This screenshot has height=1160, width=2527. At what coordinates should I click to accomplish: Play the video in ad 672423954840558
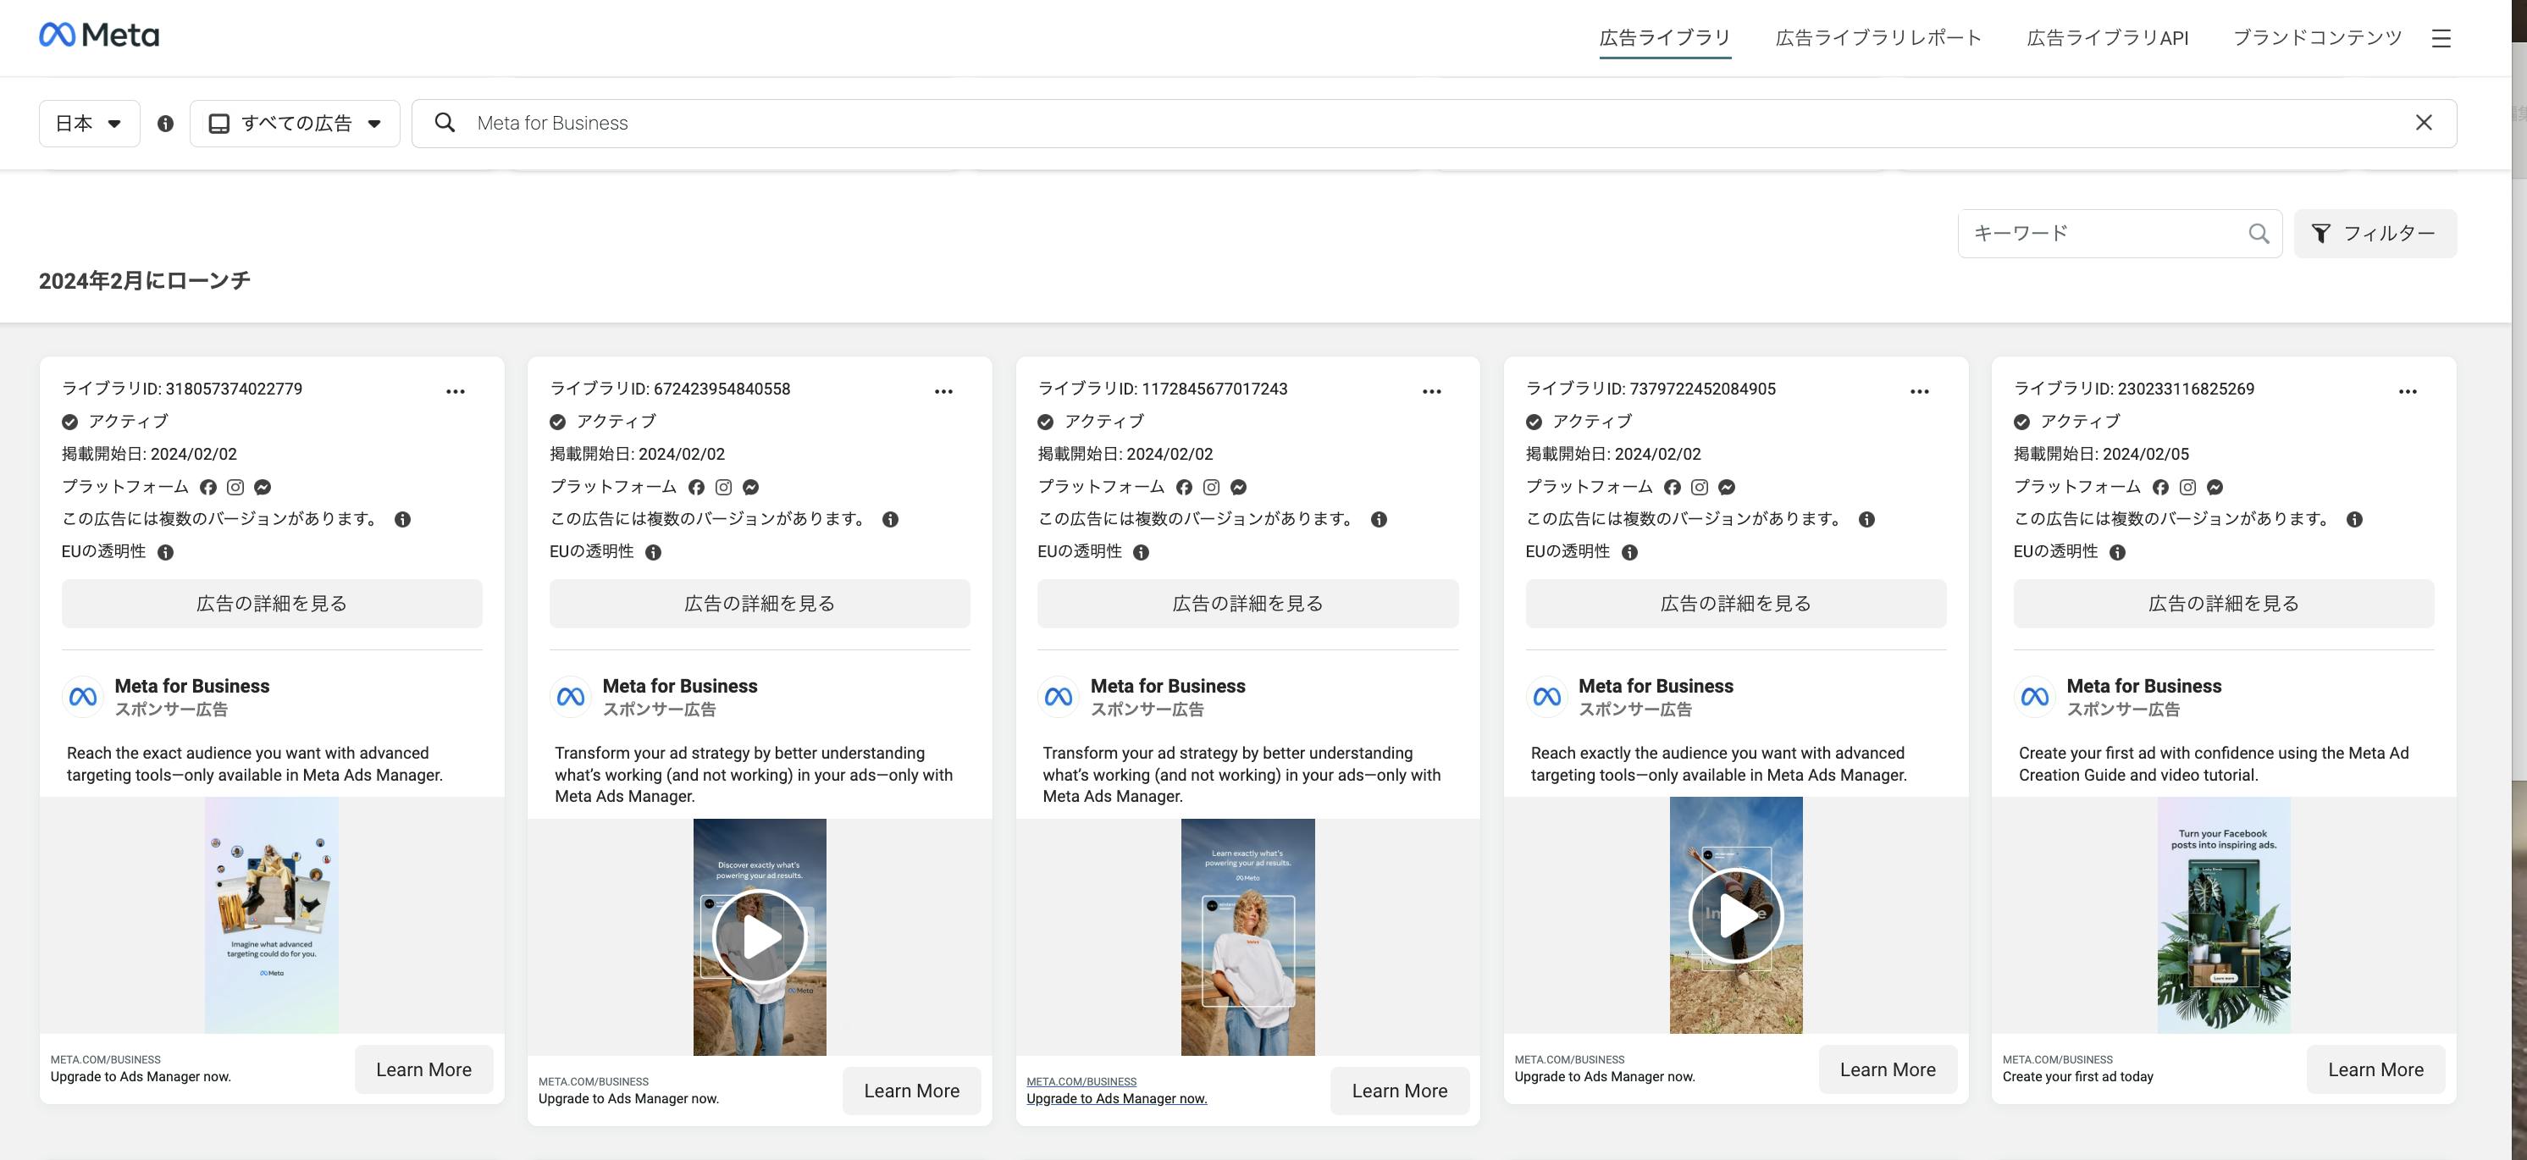coord(760,936)
